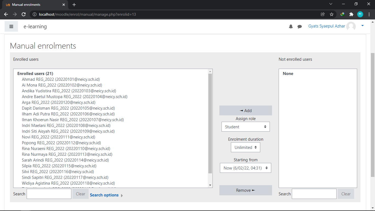Open the messaging chat bubble icon
This screenshot has width=375, height=211.
[300, 27]
